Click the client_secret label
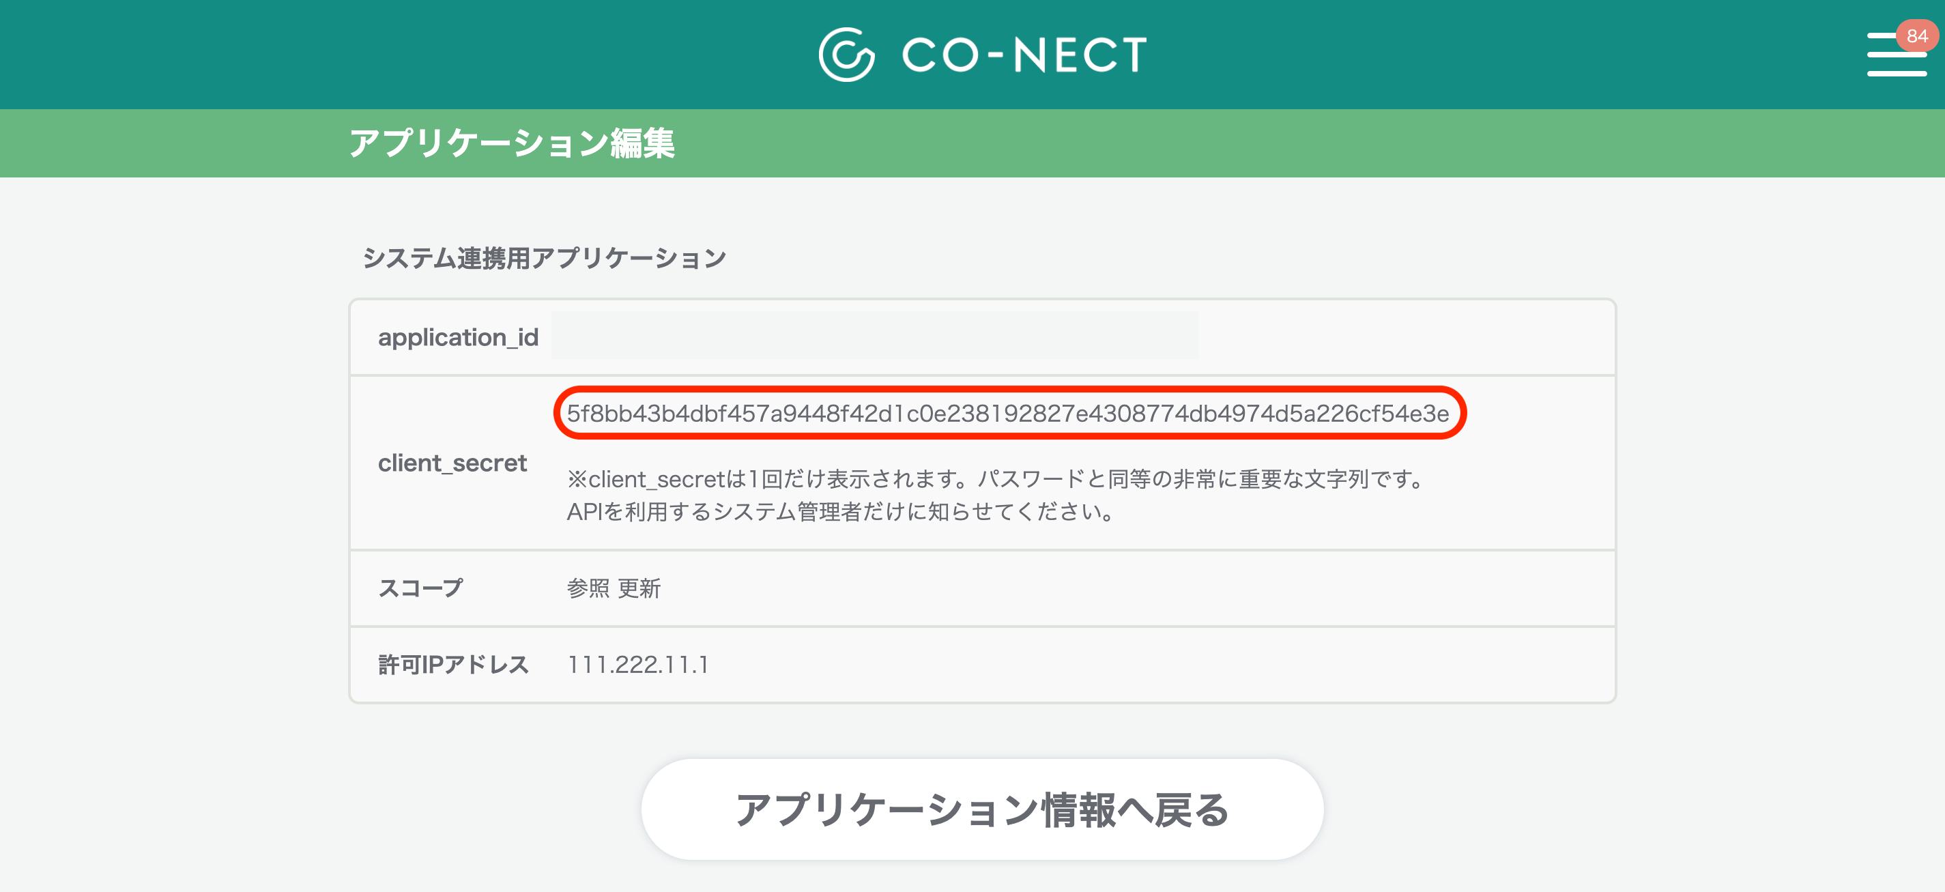Screen dimensions: 1945x892 tap(452, 462)
